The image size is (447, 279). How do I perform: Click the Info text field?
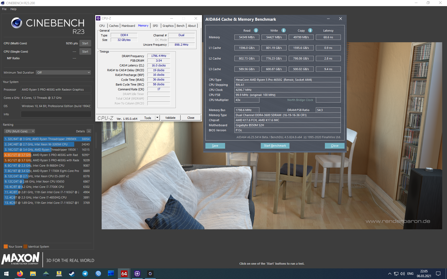tap(56, 114)
